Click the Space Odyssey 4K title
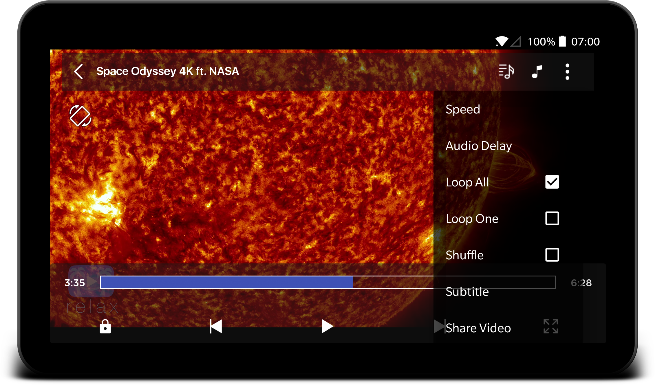This screenshot has height=385, width=655. pos(168,71)
